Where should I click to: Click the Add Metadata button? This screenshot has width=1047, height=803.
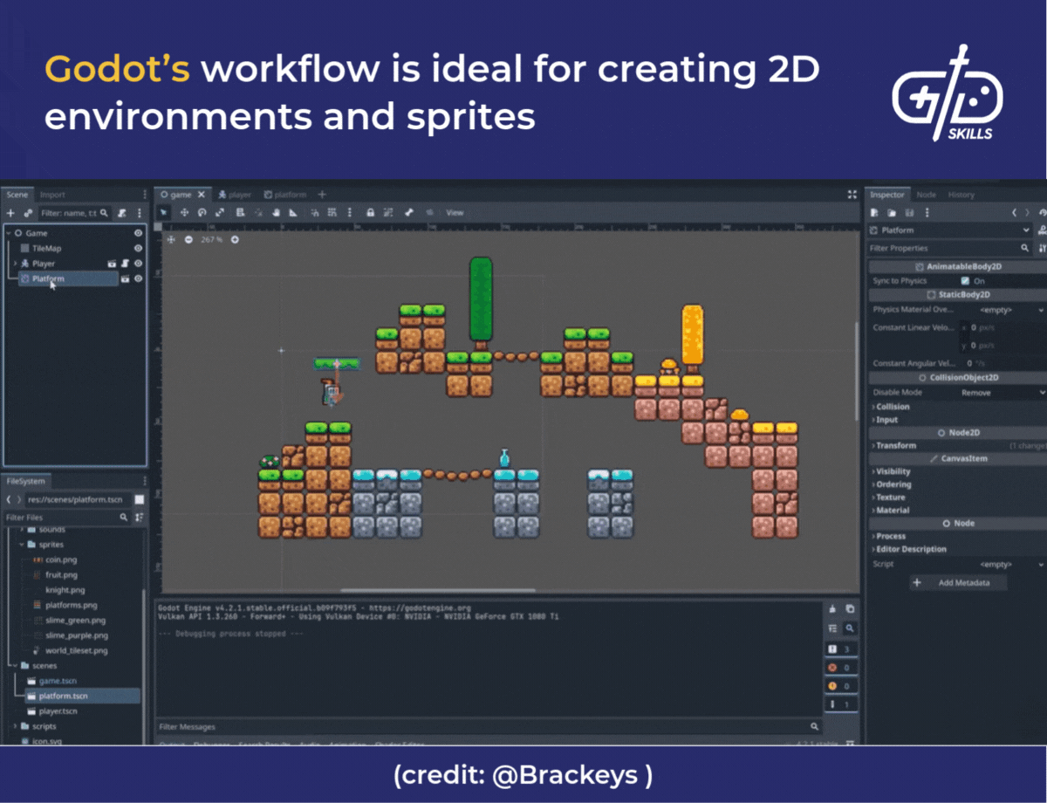(x=960, y=582)
